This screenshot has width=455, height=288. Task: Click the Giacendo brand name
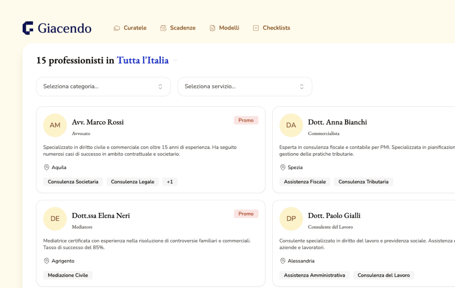65,28
